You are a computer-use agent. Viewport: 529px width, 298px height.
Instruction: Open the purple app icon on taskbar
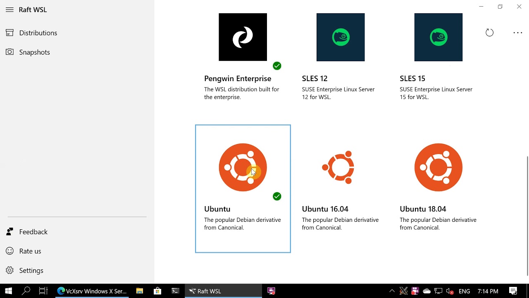tap(271, 291)
